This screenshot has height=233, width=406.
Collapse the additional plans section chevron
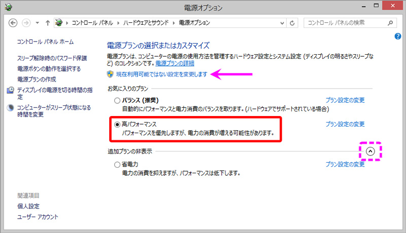(x=370, y=151)
